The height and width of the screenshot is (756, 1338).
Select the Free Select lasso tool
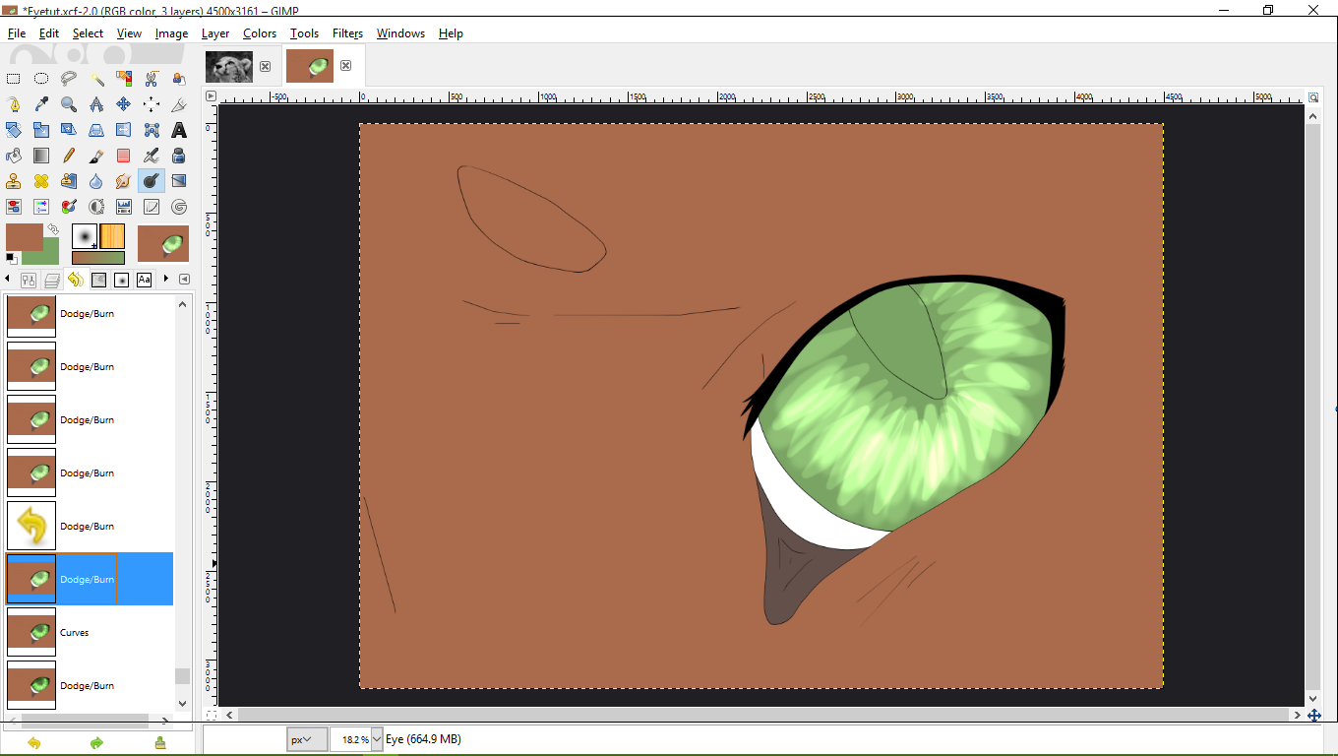coord(69,79)
